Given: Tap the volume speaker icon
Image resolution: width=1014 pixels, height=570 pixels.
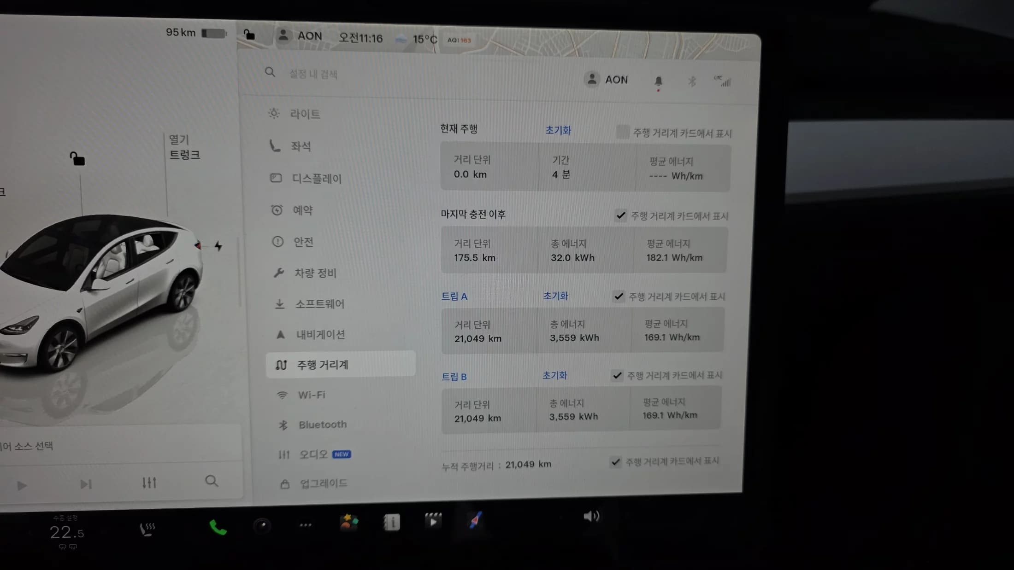Looking at the screenshot, I should pos(591,516).
